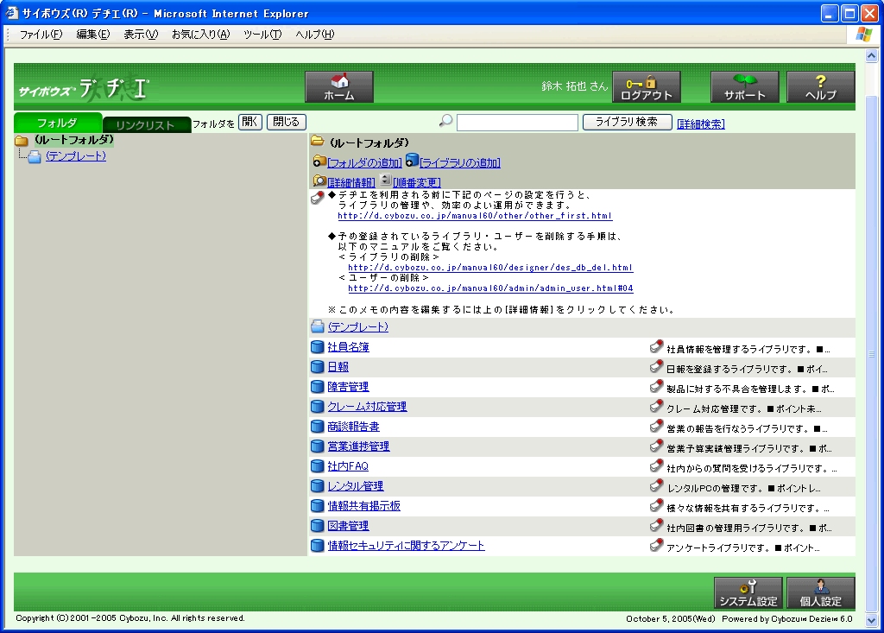Open ヘルプ help button
The width and height of the screenshot is (884, 633).
tap(821, 87)
